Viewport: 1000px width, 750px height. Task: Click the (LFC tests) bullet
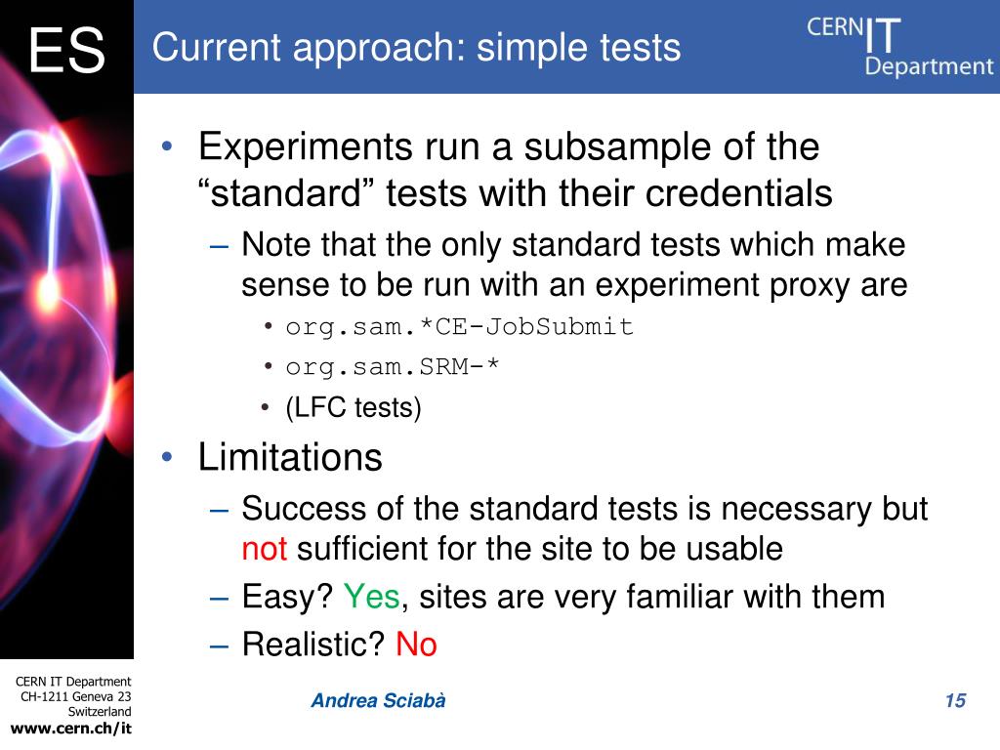click(x=354, y=407)
